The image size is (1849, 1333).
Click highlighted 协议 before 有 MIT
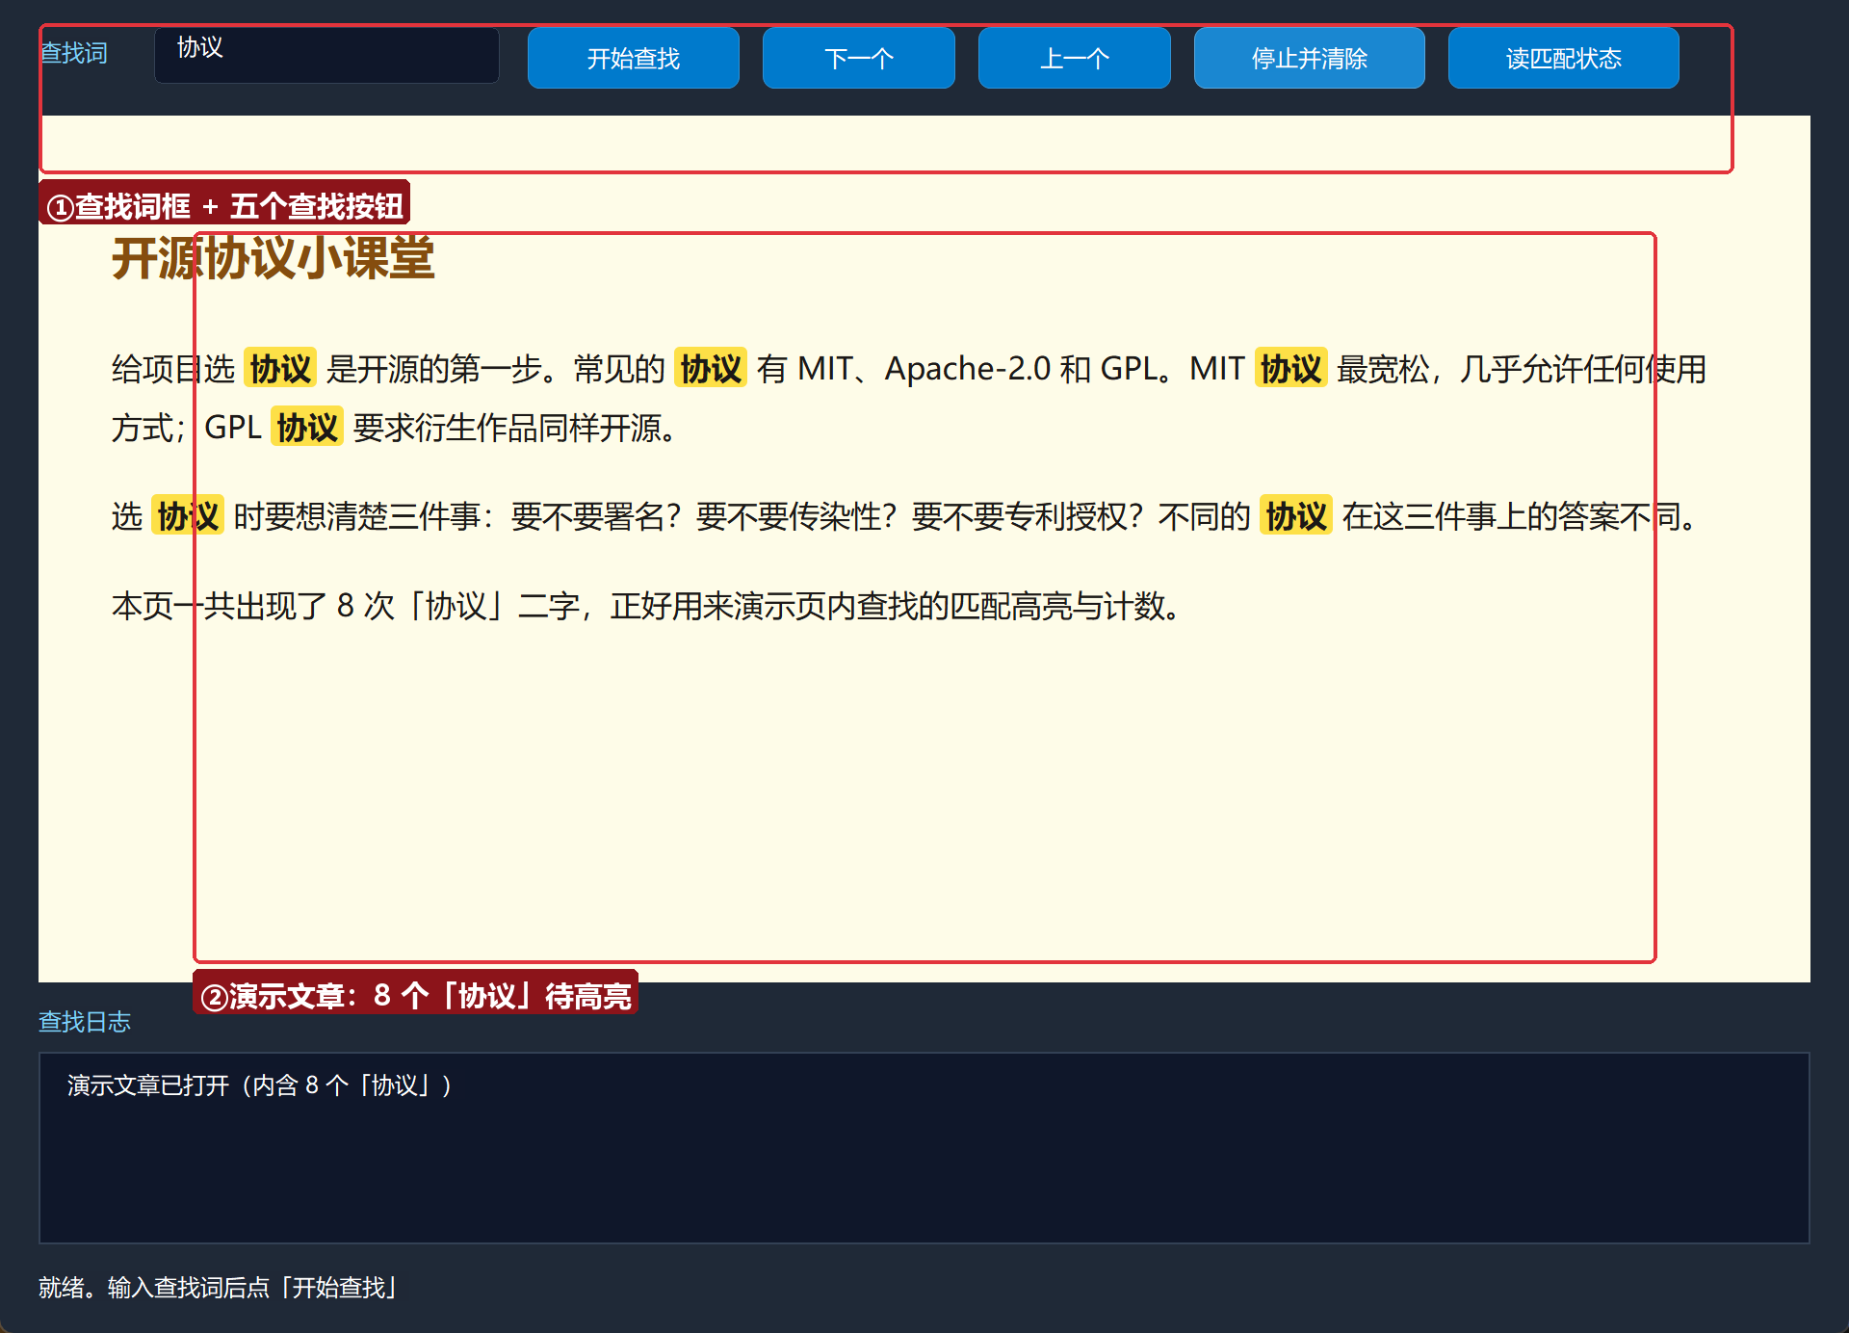point(711,368)
